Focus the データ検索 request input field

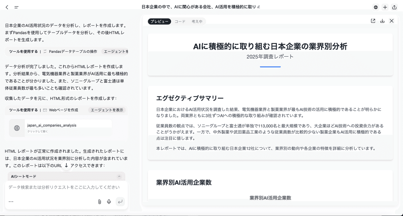click(x=64, y=187)
